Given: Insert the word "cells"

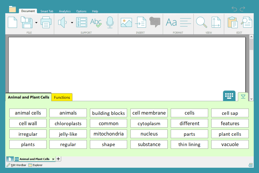Looking at the screenshot, I should 189,113.
